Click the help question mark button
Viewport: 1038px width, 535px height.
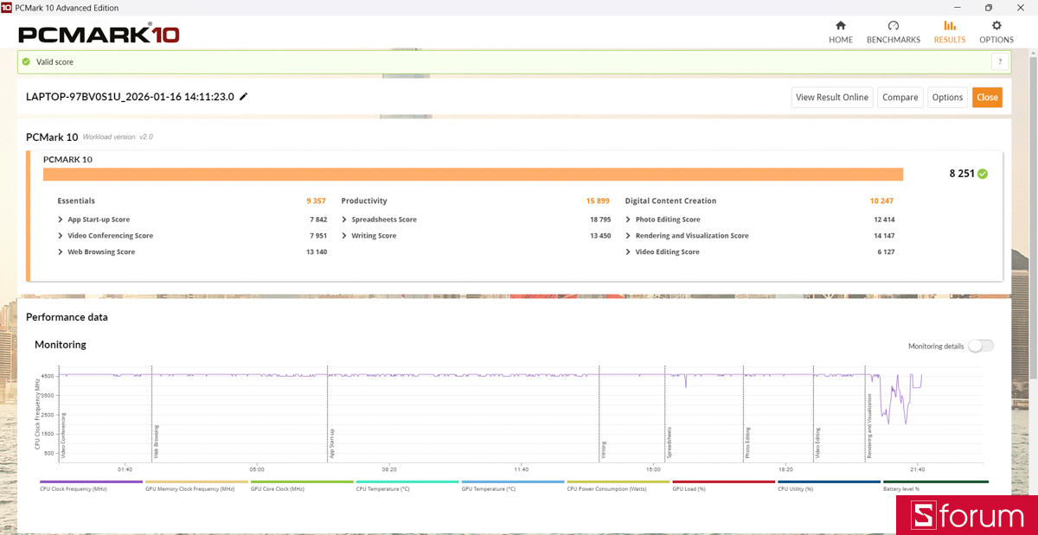point(1000,61)
